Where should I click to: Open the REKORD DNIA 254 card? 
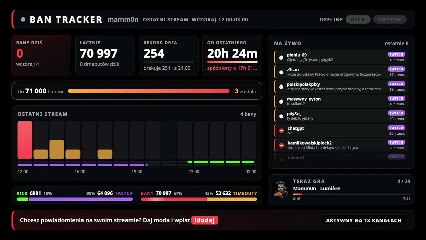[x=169, y=55]
